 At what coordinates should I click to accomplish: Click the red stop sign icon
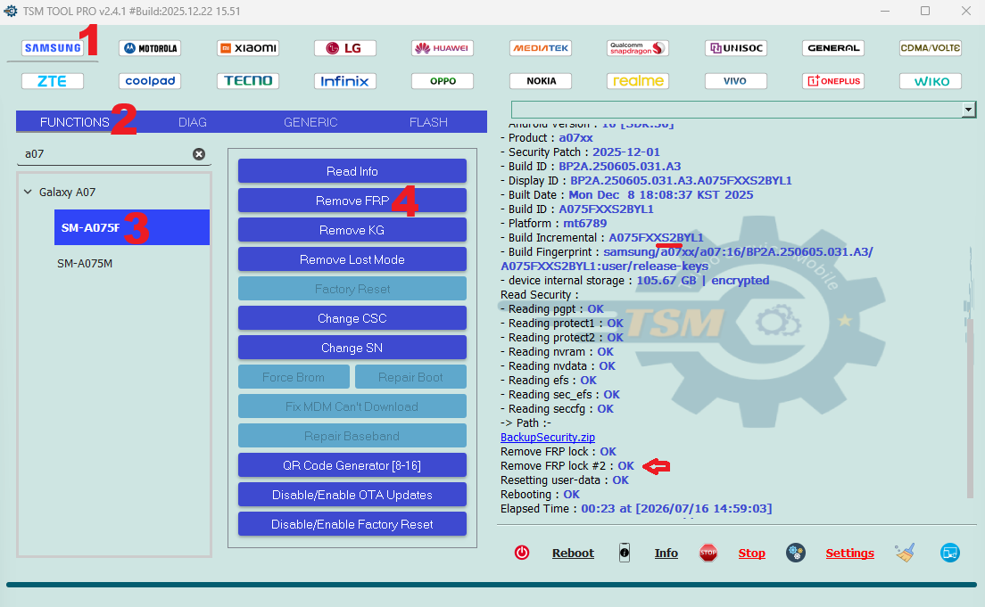708,553
